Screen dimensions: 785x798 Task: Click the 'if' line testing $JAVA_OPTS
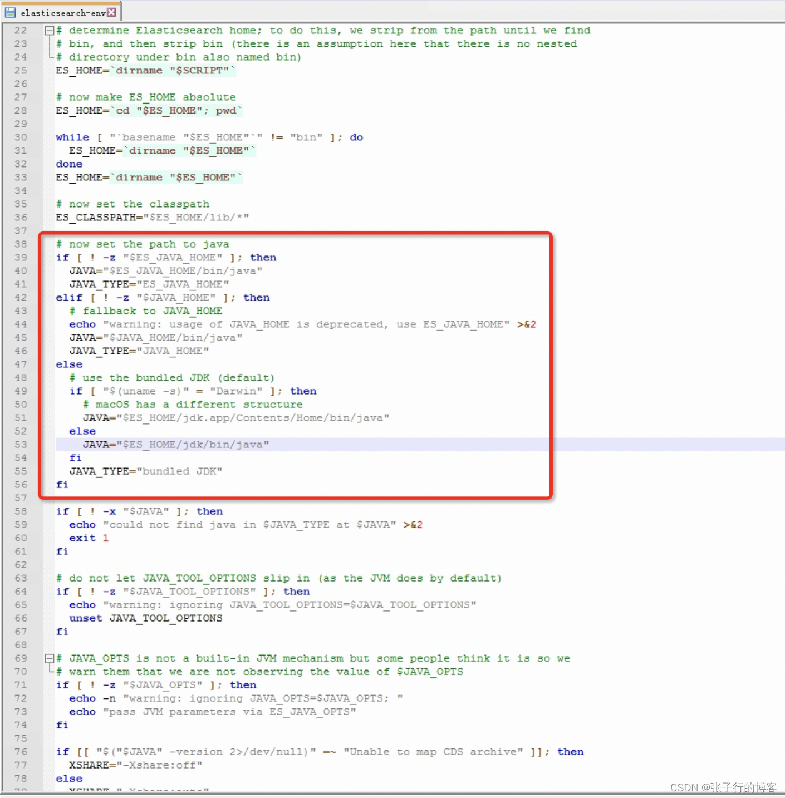156,685
